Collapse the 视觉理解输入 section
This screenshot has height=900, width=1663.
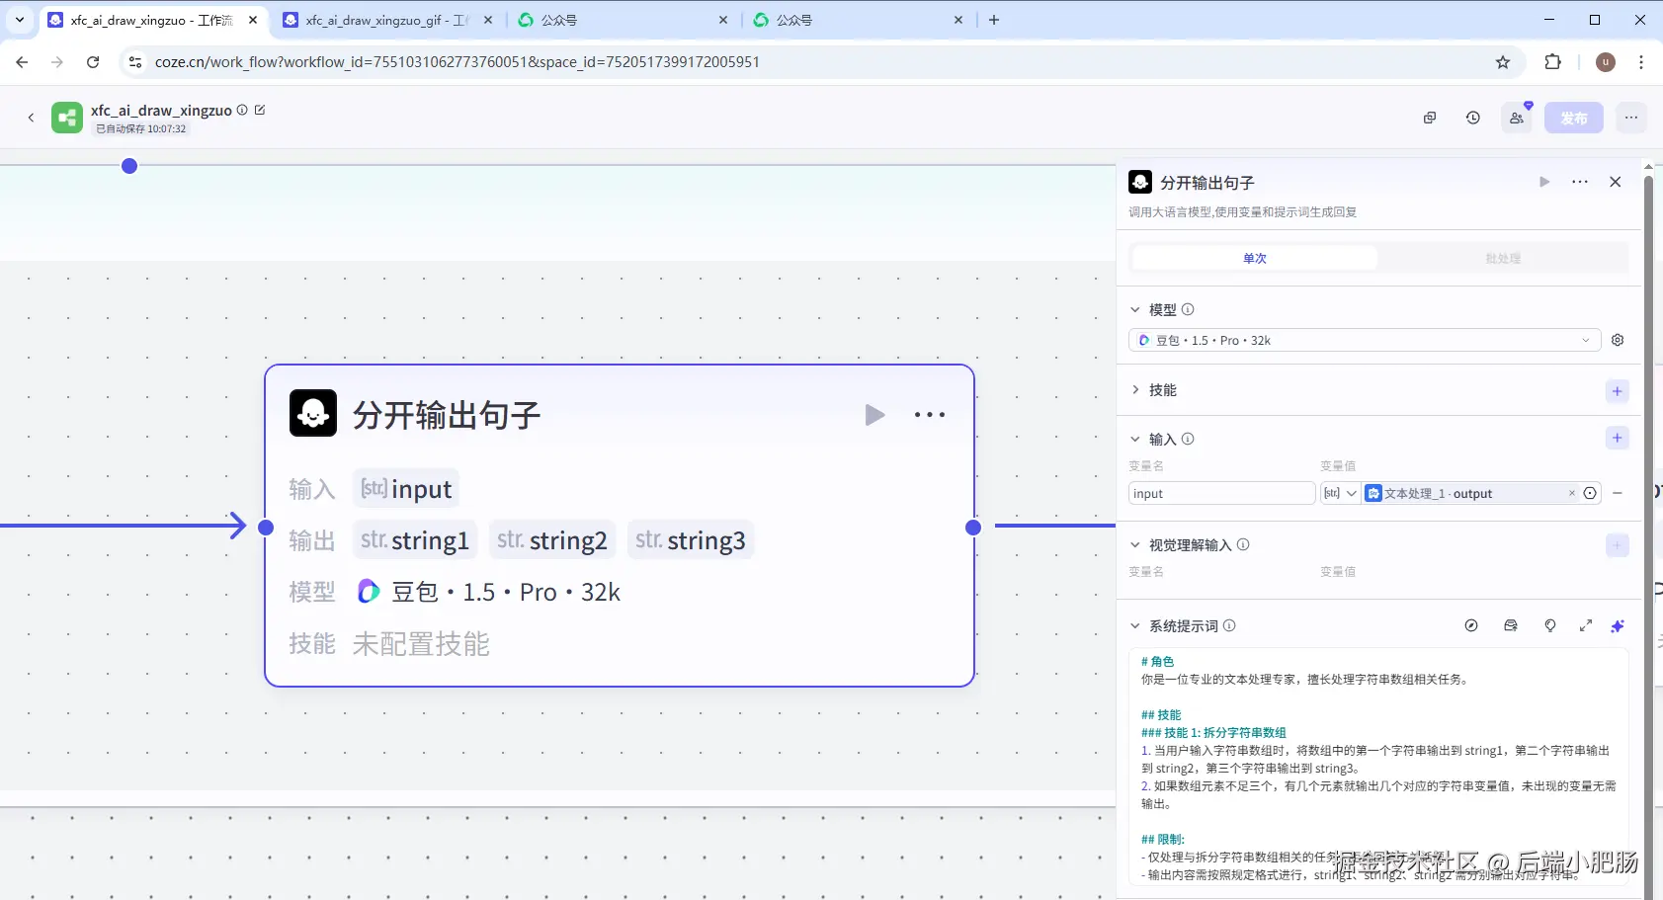pos(1135,544)
